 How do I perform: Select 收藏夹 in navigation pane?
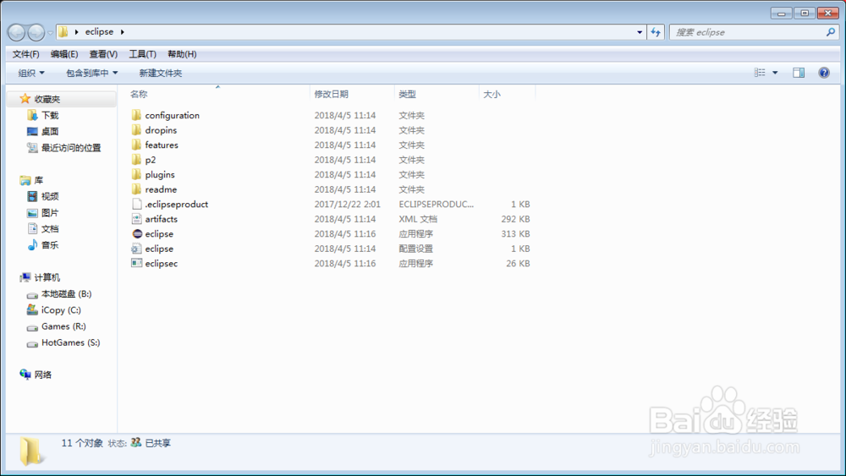tap(47, 99)
